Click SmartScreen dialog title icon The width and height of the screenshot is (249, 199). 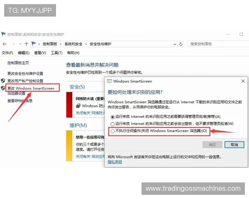pos(110,81)
